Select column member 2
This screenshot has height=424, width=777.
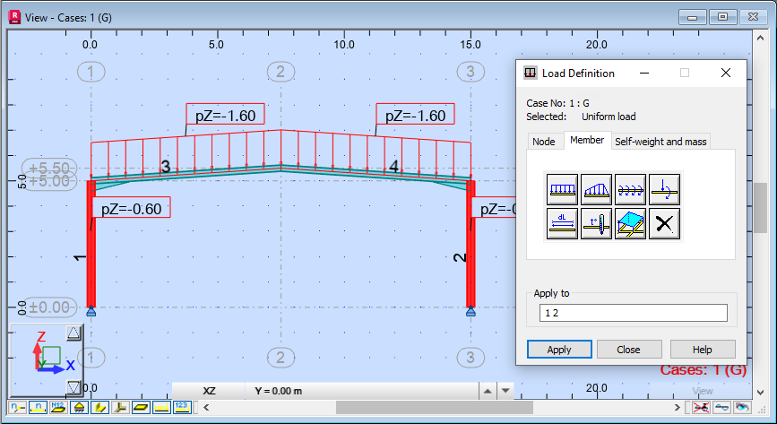click(x=471, y=244)
